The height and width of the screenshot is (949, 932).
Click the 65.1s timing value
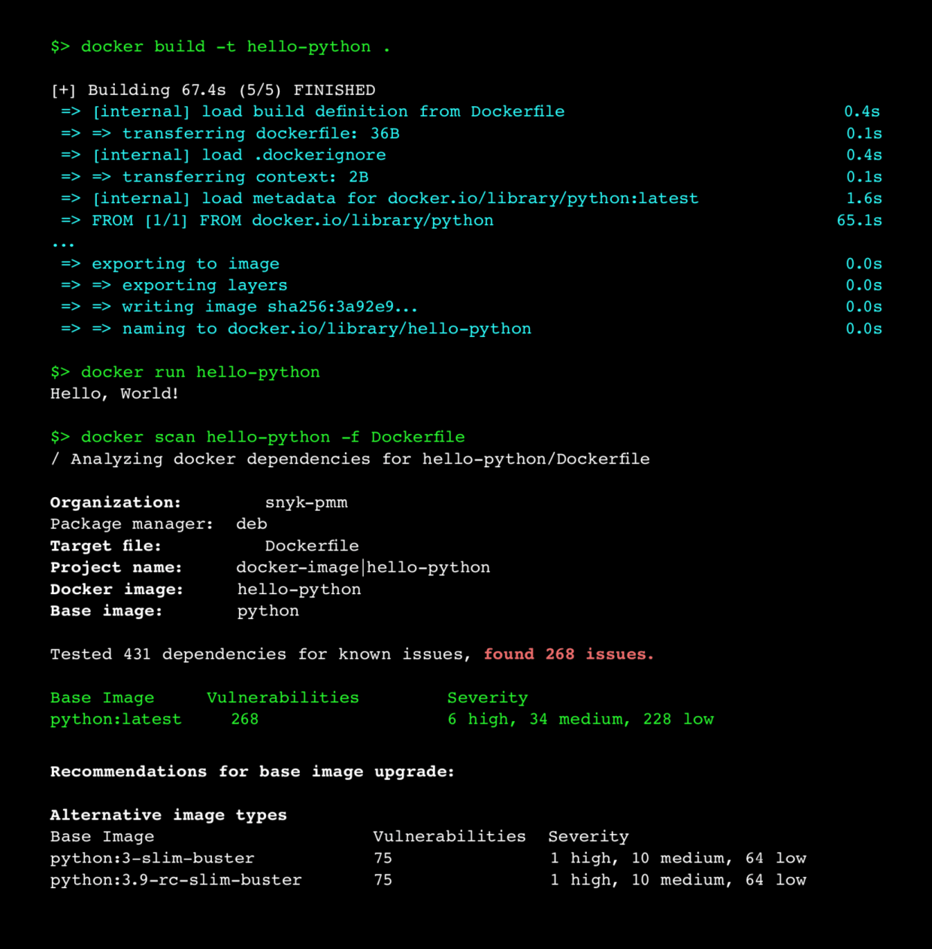click(x=859, y=220)
